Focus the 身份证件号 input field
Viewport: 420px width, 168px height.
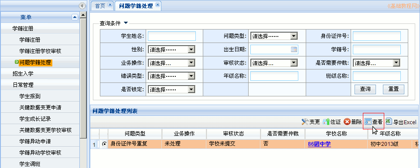tap(377, 36)
